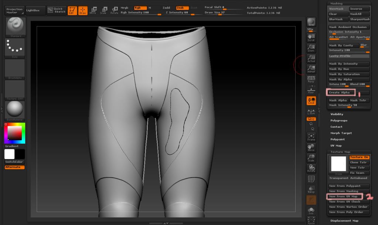Click the BPR render icon
This screenshot has width=378, height=225.
click(x=311, y=22)
